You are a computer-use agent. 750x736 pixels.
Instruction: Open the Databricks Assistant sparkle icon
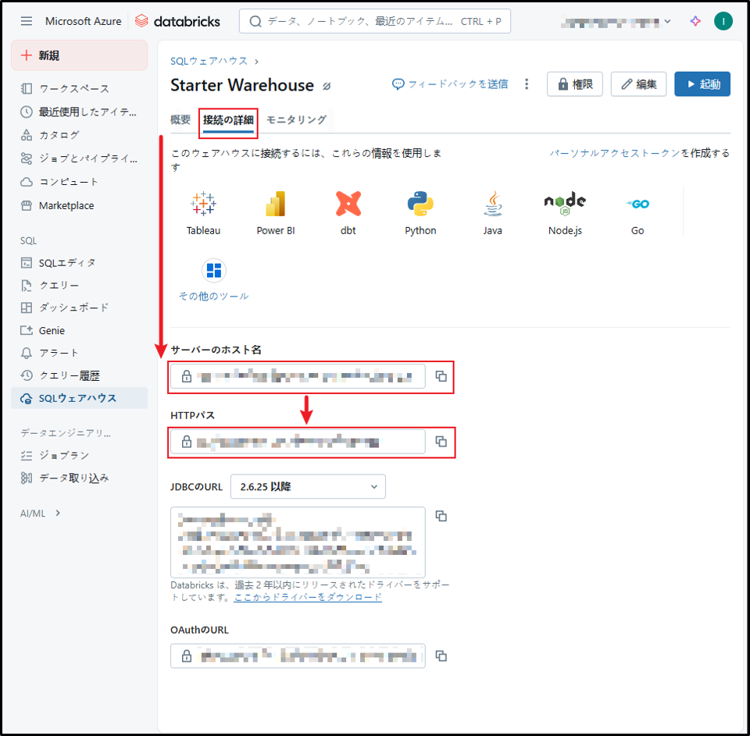[x=695, y=21]
